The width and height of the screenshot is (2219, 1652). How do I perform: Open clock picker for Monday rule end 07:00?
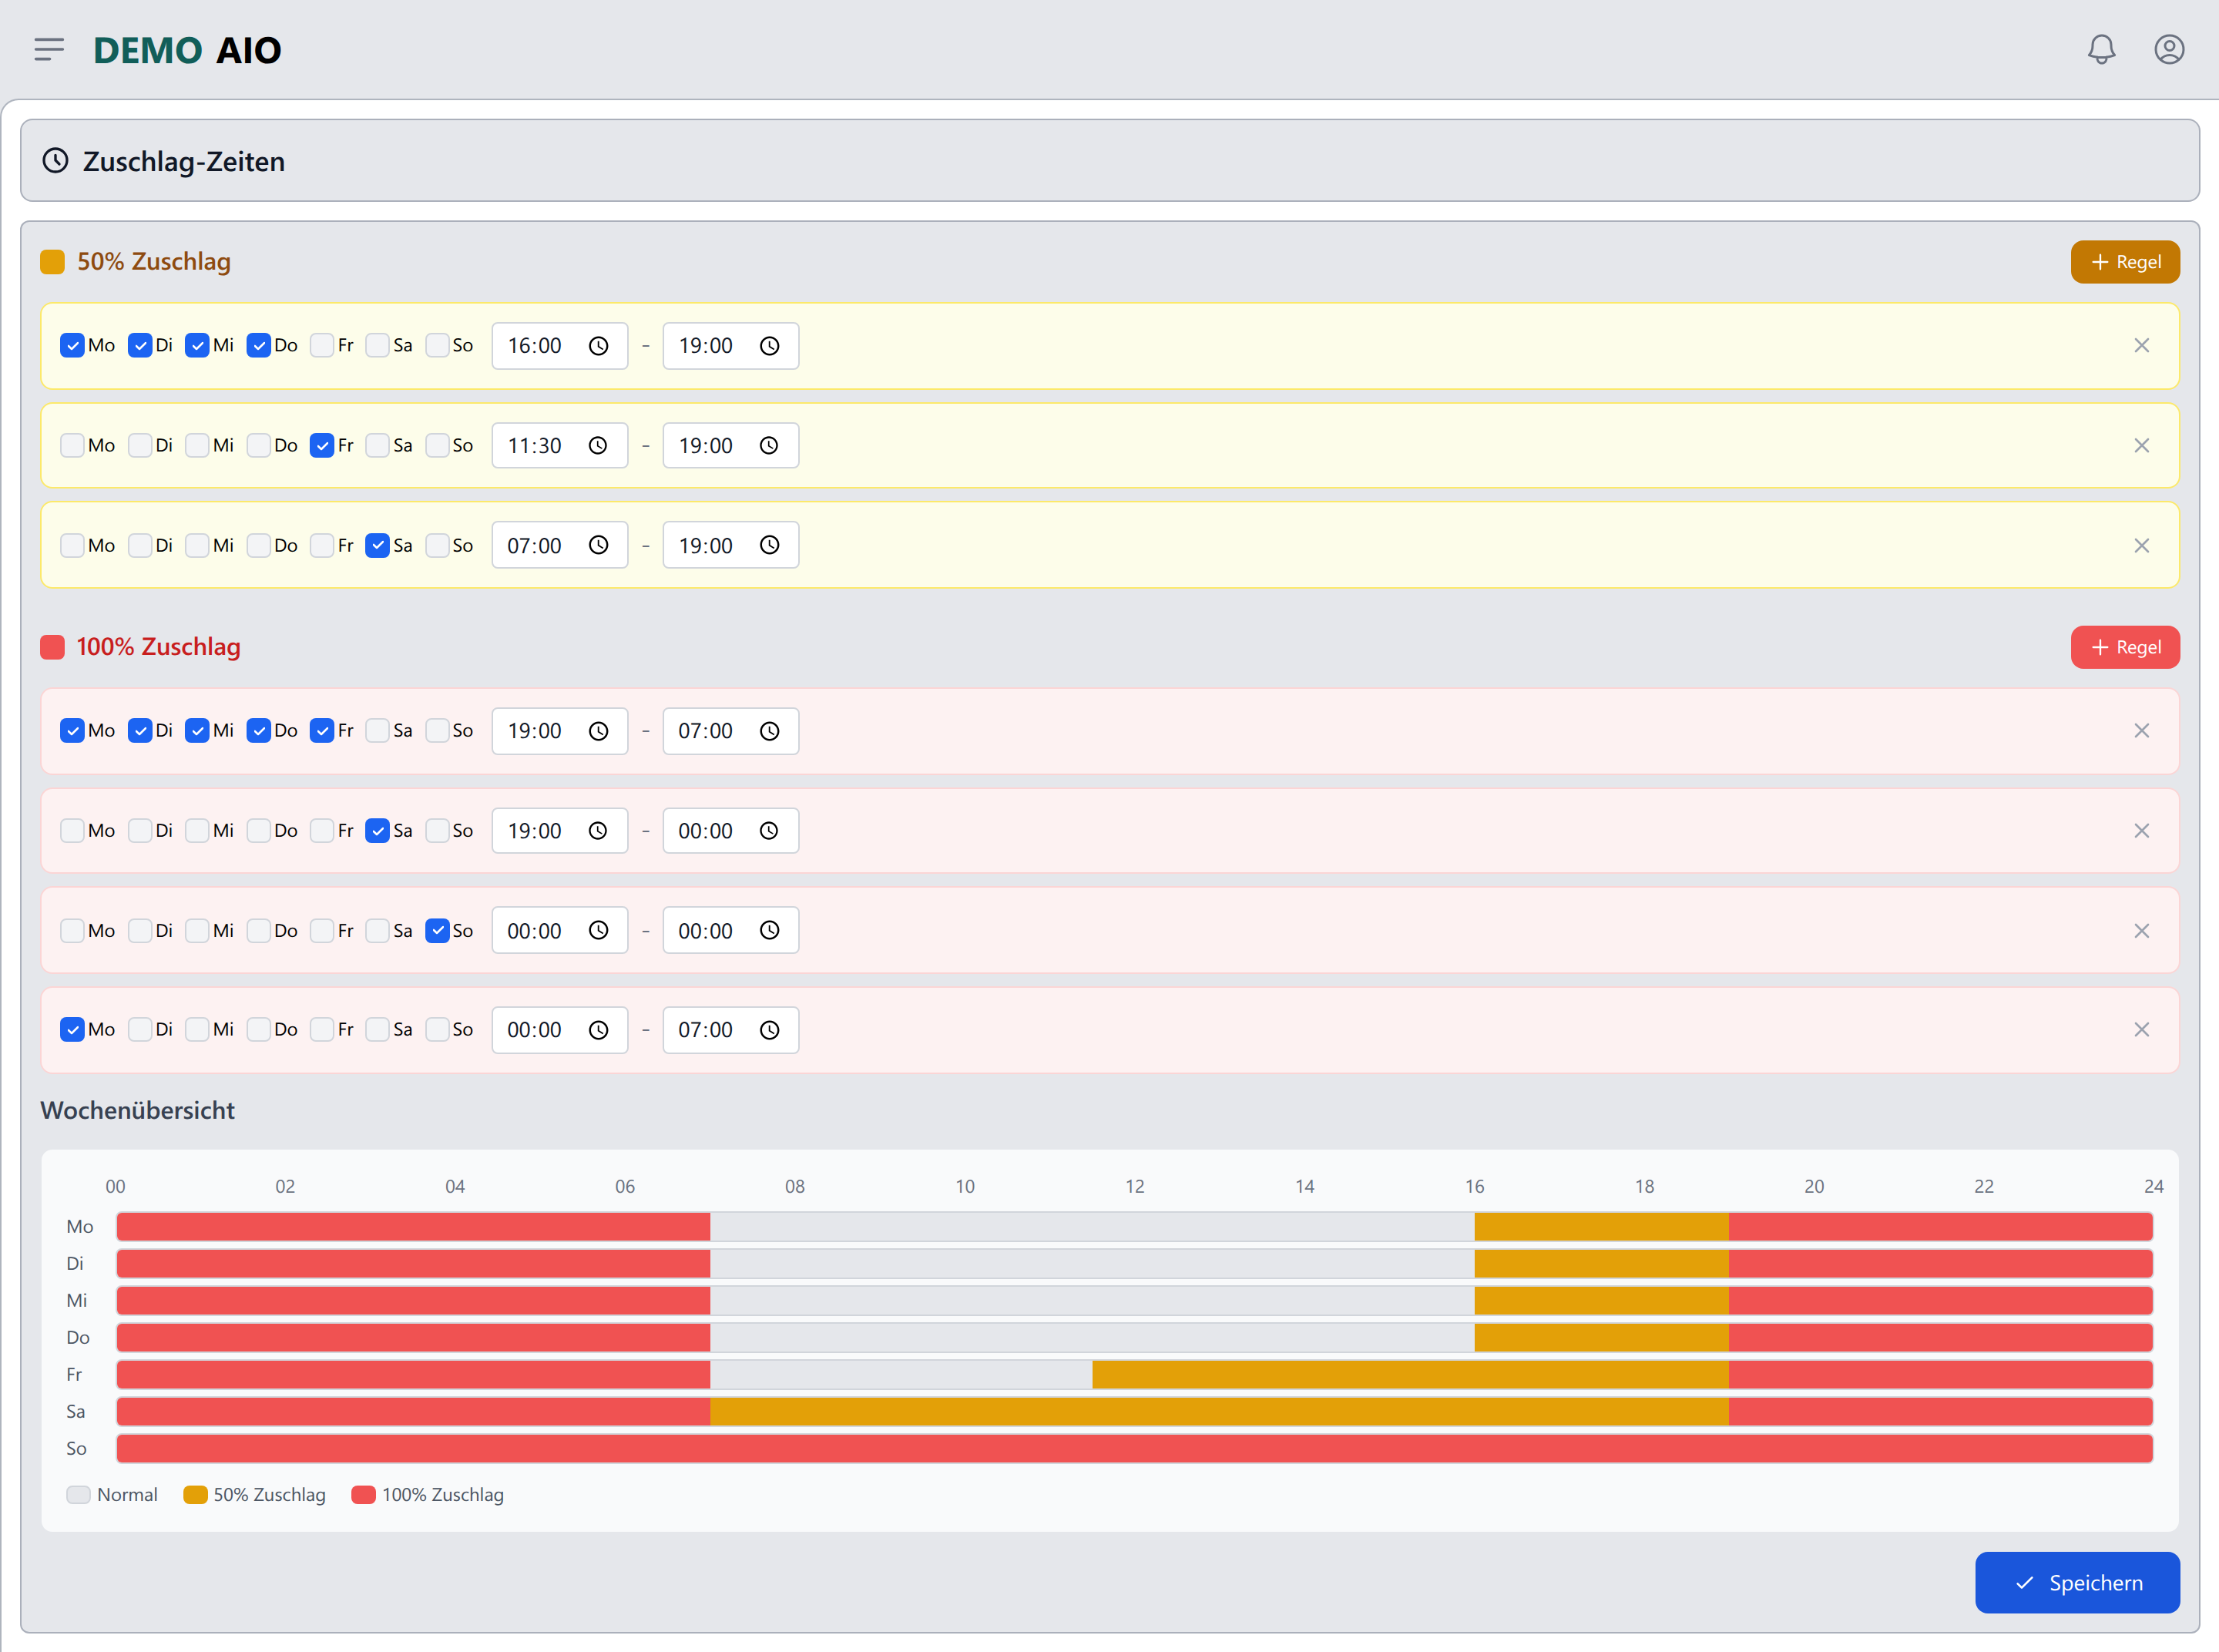tap(769, 1030)
